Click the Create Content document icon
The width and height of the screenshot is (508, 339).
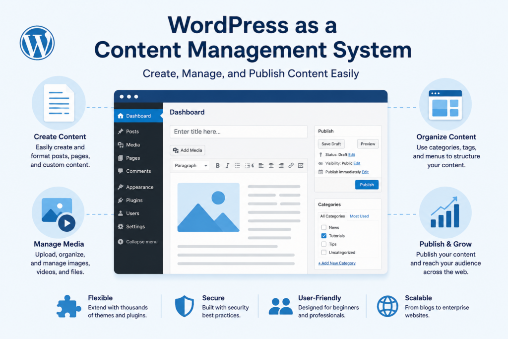(x=59, y=103)
